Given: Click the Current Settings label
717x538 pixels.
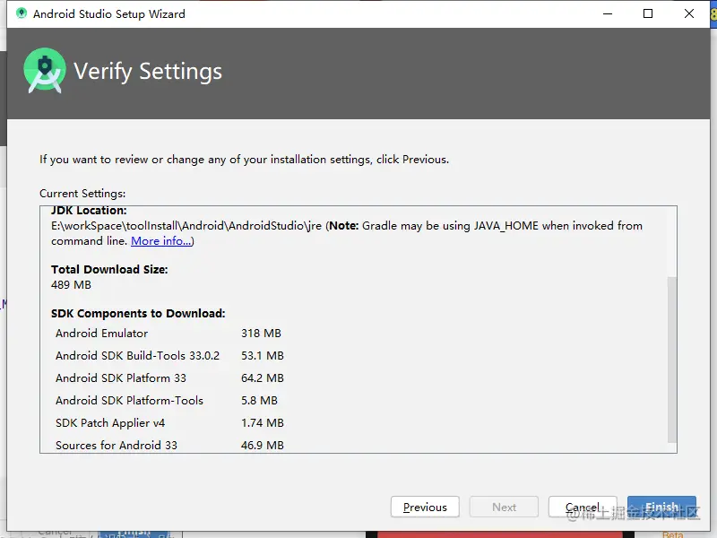Looking at the screenshot, I should click(82, 194).
